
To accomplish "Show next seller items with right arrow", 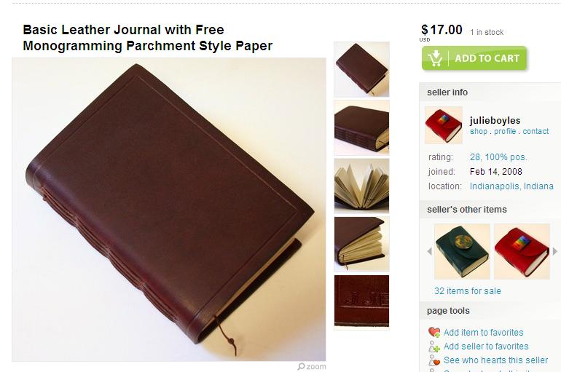I will [555, 251].
